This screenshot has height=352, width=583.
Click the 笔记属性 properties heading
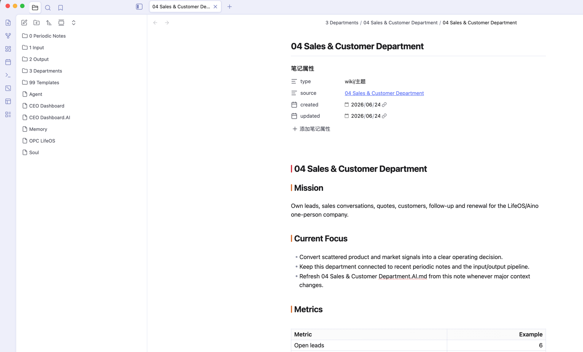coord(302,69)
